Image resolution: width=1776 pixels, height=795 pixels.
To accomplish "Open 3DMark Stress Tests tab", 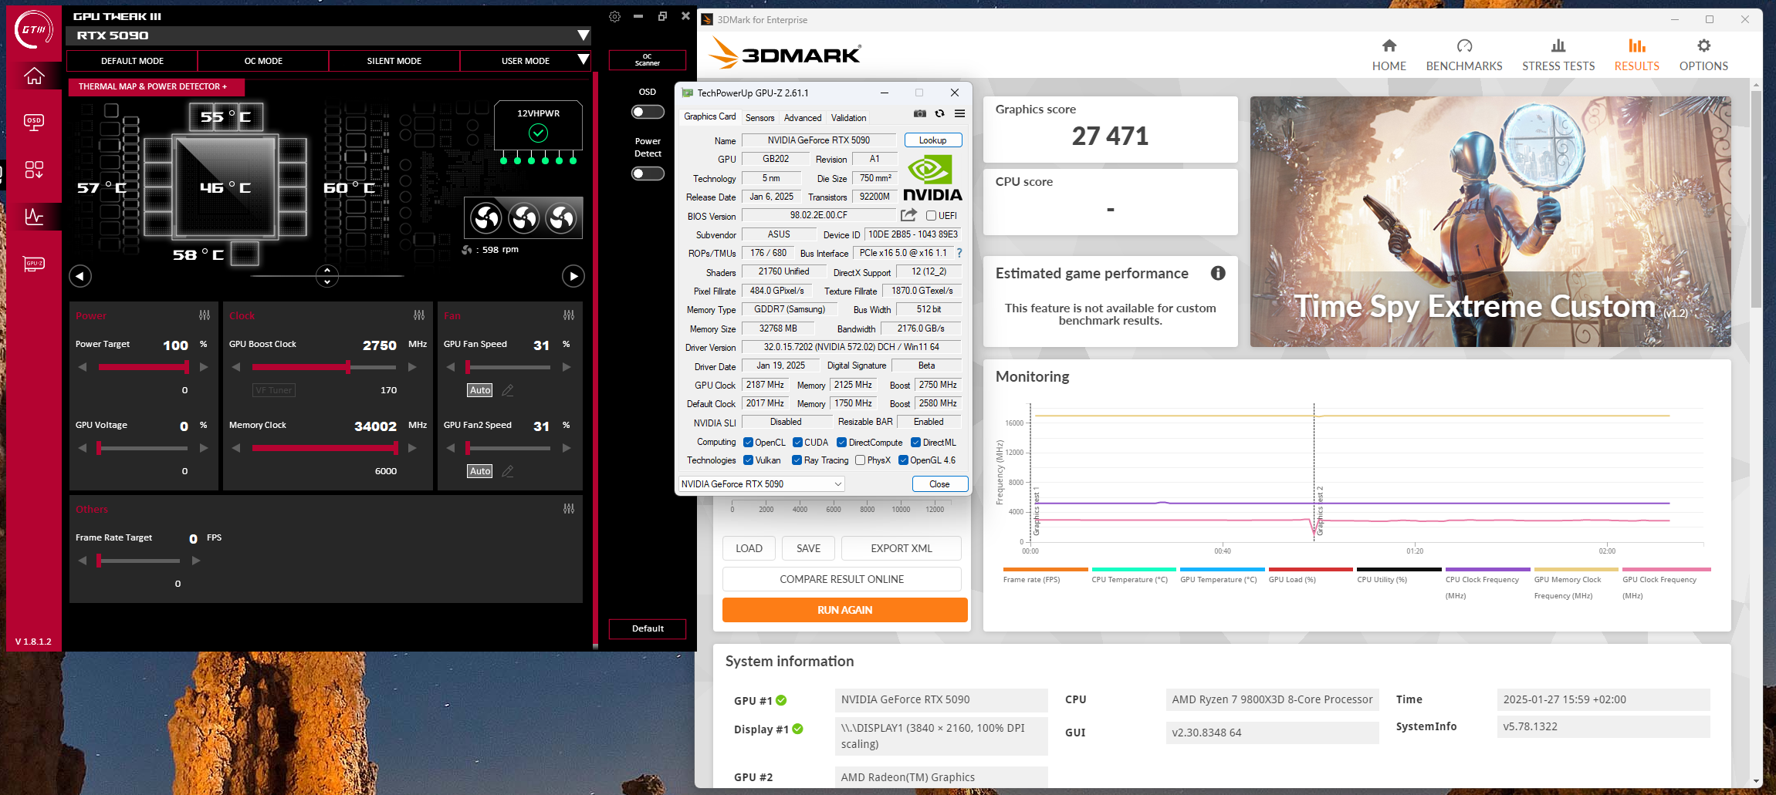I will pos(1558,56).
